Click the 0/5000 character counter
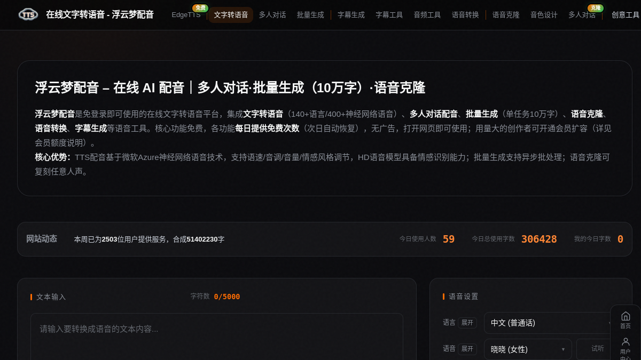The image size is (641, 360). coord(227,297)
